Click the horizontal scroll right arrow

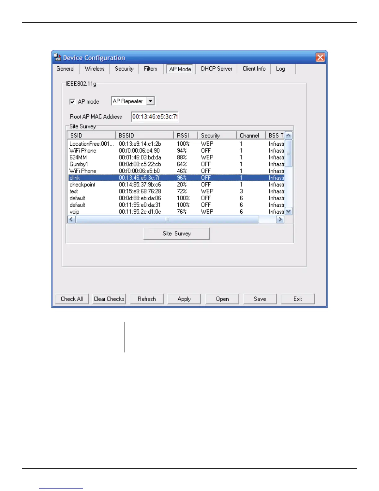pyautogui.click(x=280, y=219)
